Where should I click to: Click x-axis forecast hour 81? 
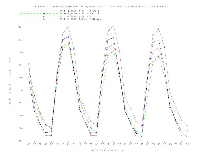pos(181,144)
